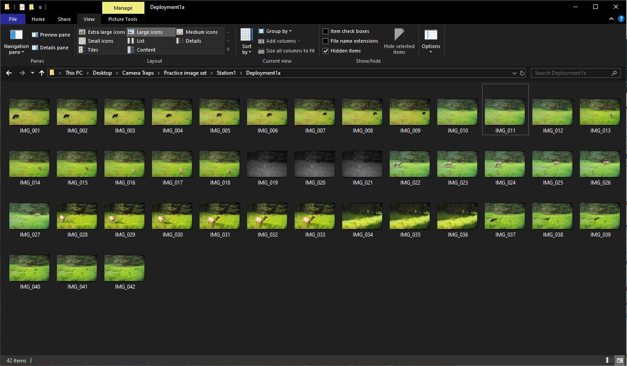Switch to Extra large icons layout
The height and width of the screenshot is (366, 627).
pos(101,32)
